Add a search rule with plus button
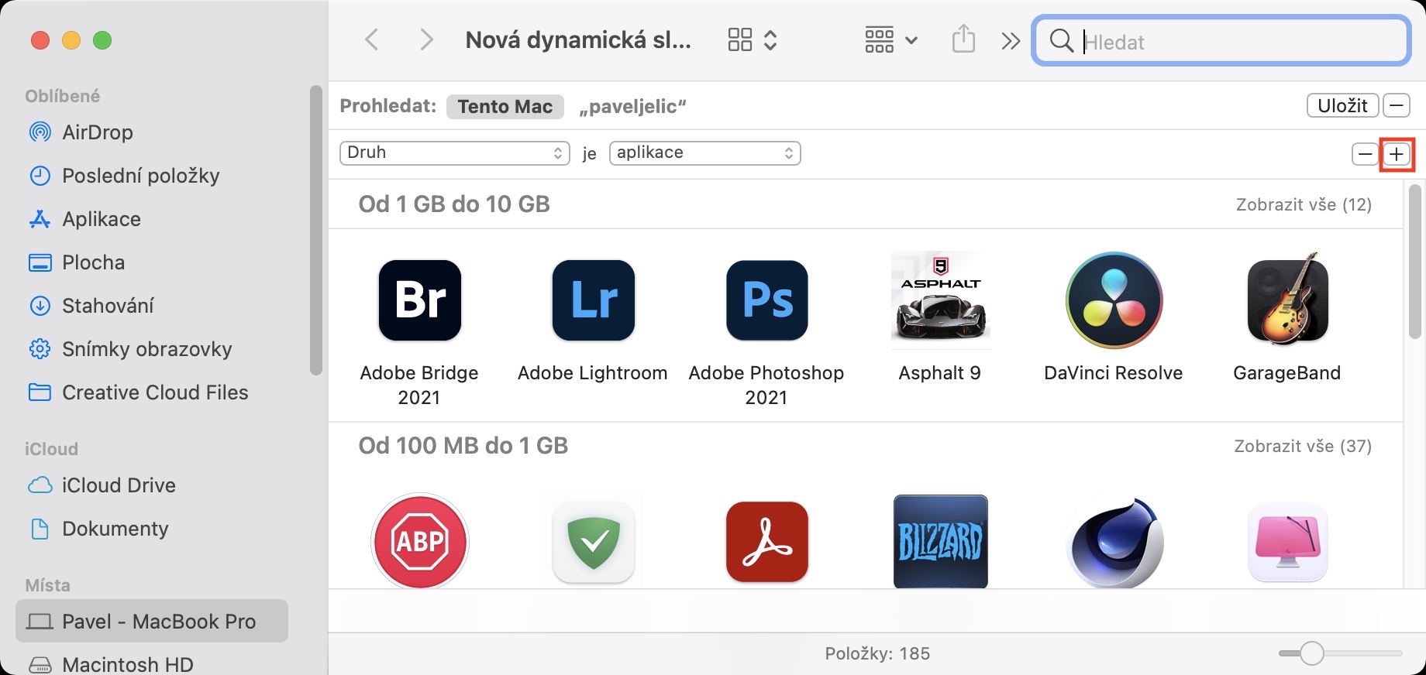This screenshot has width=1426, height=675. [1397, 154]
